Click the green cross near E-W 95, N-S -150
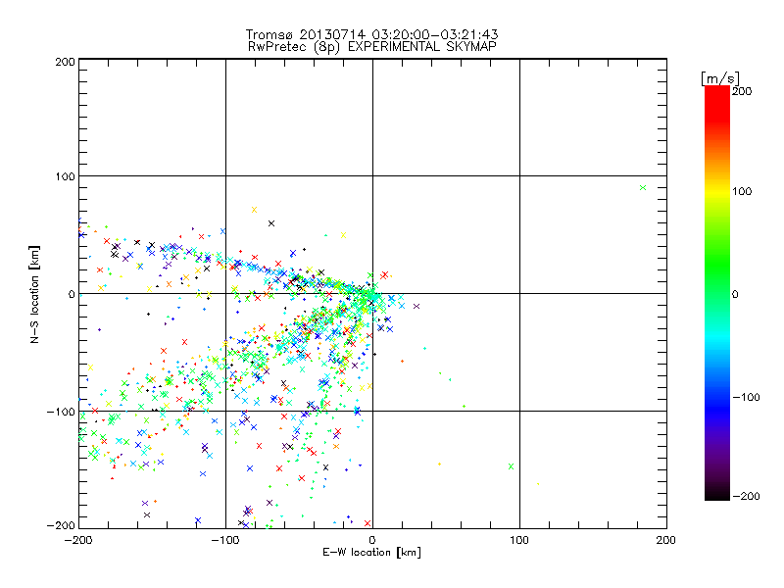This screenshot has height=588, width=784. (x=511, y=466)
